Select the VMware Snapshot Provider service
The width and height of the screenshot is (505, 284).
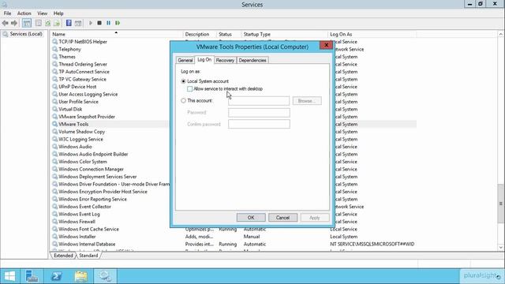coord(87,117)
